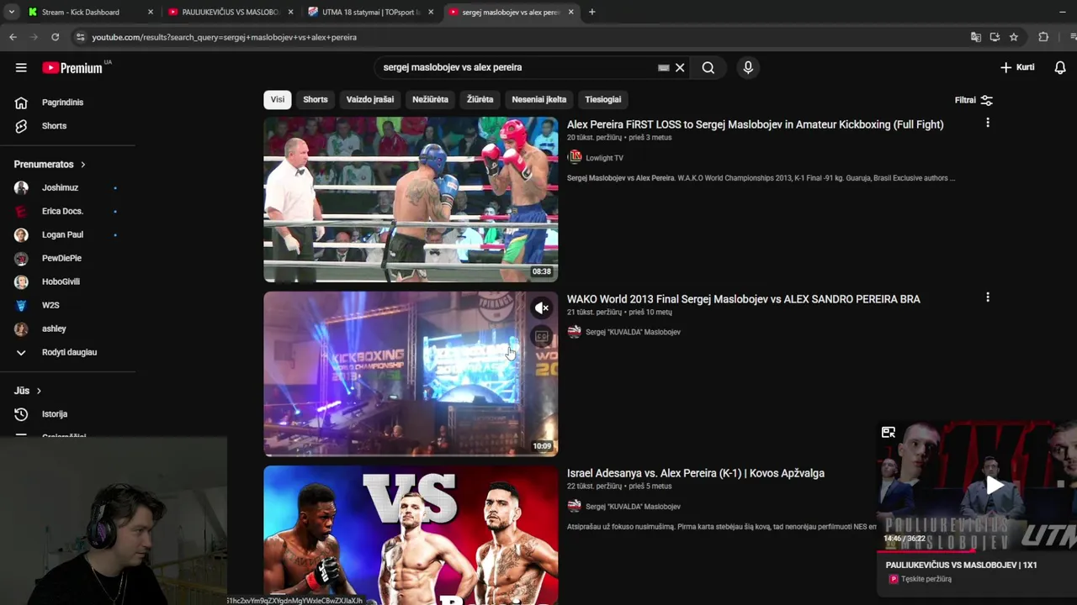Open Israel Adesanya vs. Alex Pereira title

(x=696, y=473)
